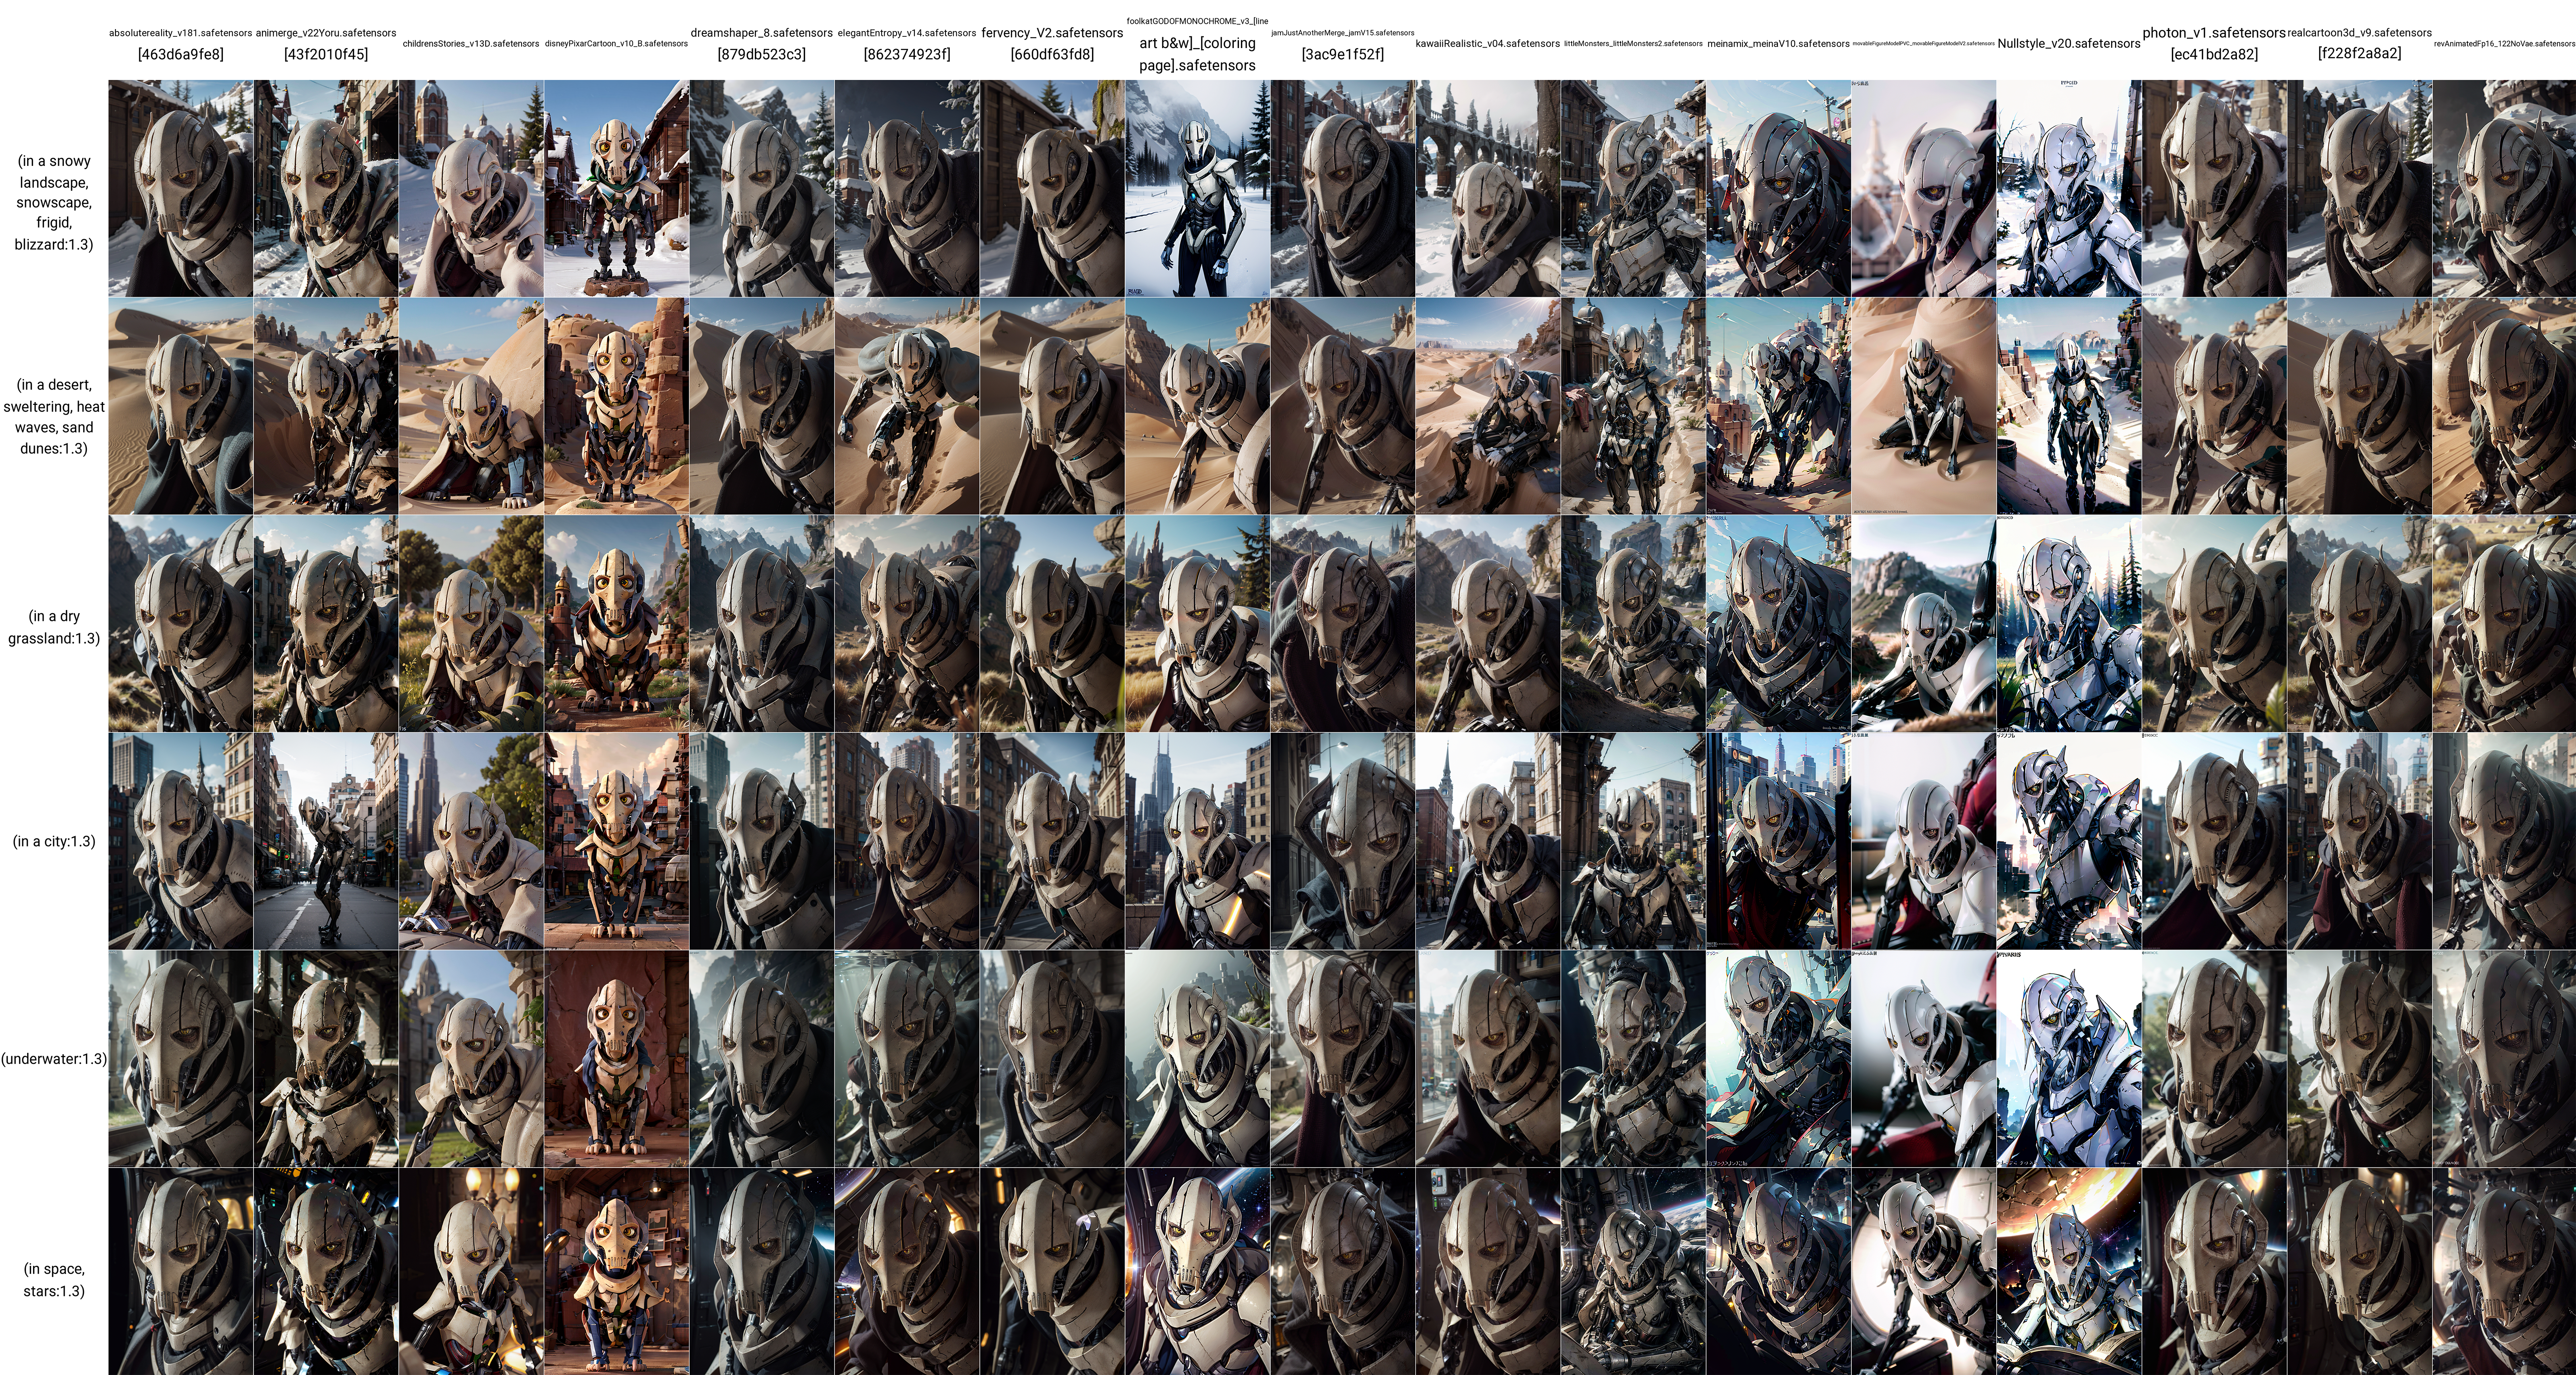Select the Nullstyle_v20 snowy landscape image
Screen dimensions: 2576x1375
(x=2068, y=188)
